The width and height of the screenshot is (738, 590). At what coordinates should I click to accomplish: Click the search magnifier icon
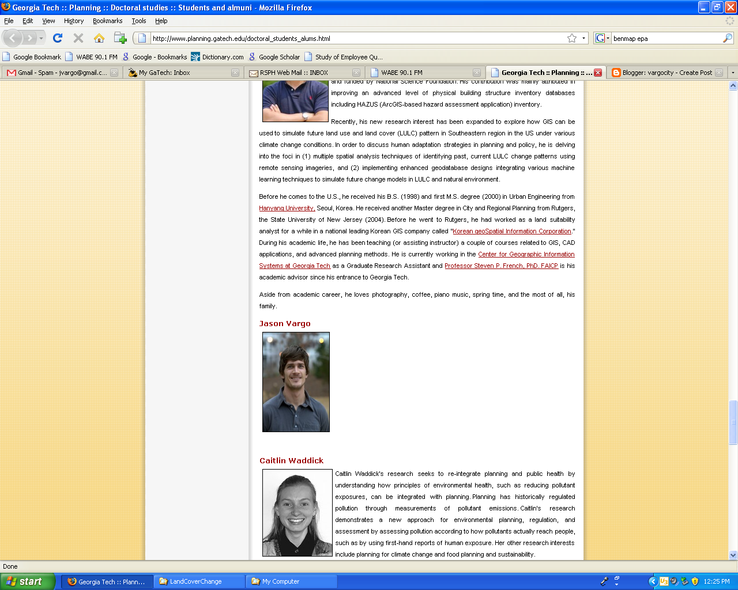[x=728, y=38]
